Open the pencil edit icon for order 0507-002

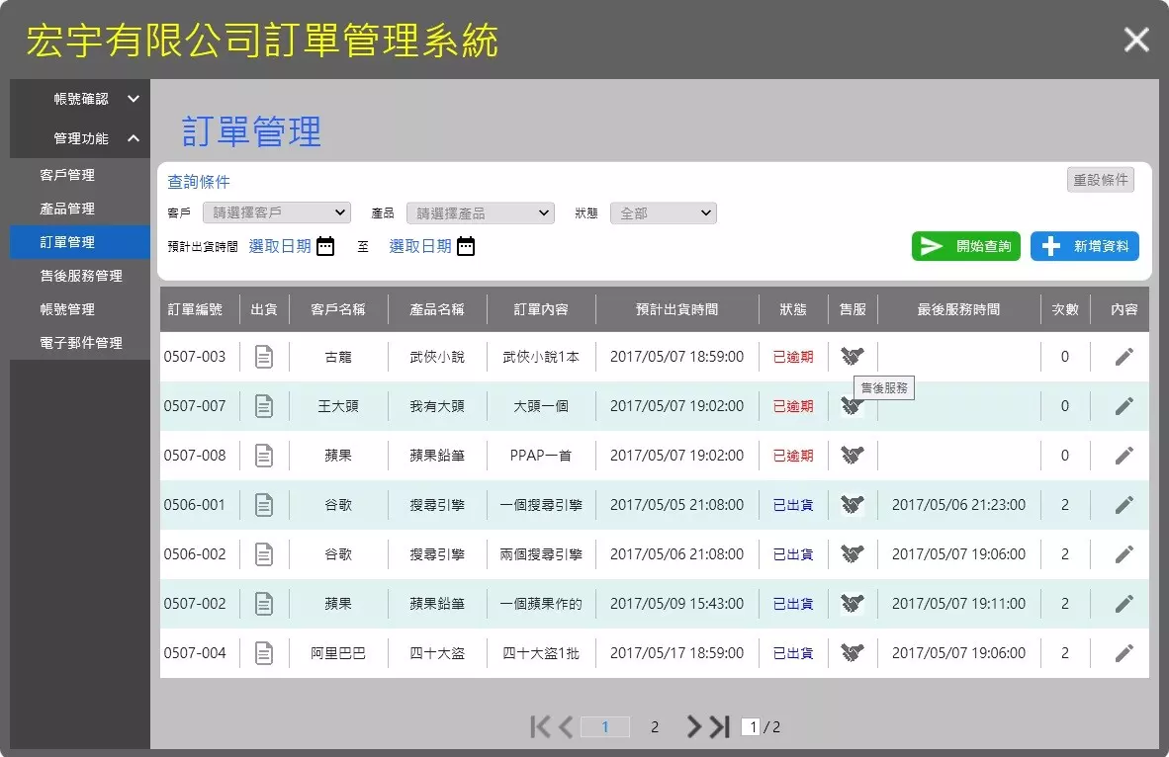(1124, 603)
